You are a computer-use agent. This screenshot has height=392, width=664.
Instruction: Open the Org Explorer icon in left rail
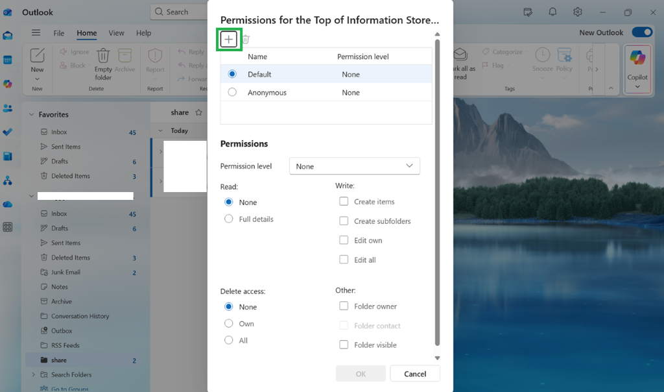tap(8, 180)
